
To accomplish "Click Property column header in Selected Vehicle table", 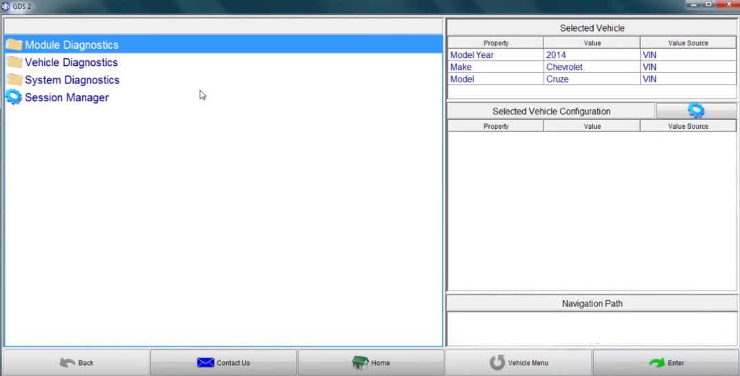I will [496, 43].
